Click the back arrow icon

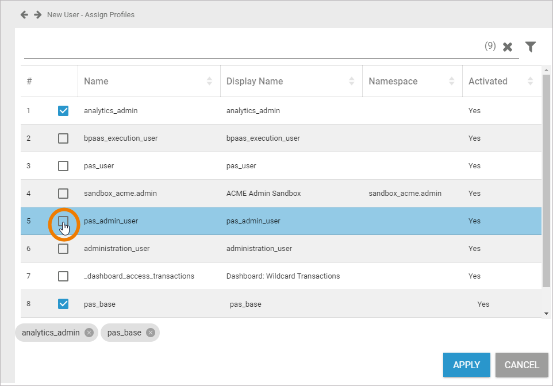pos(24,15)
